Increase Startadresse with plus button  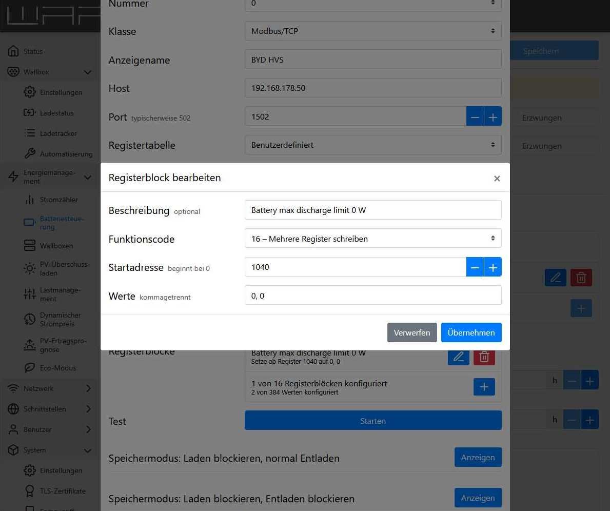click(x=493, y=267)
